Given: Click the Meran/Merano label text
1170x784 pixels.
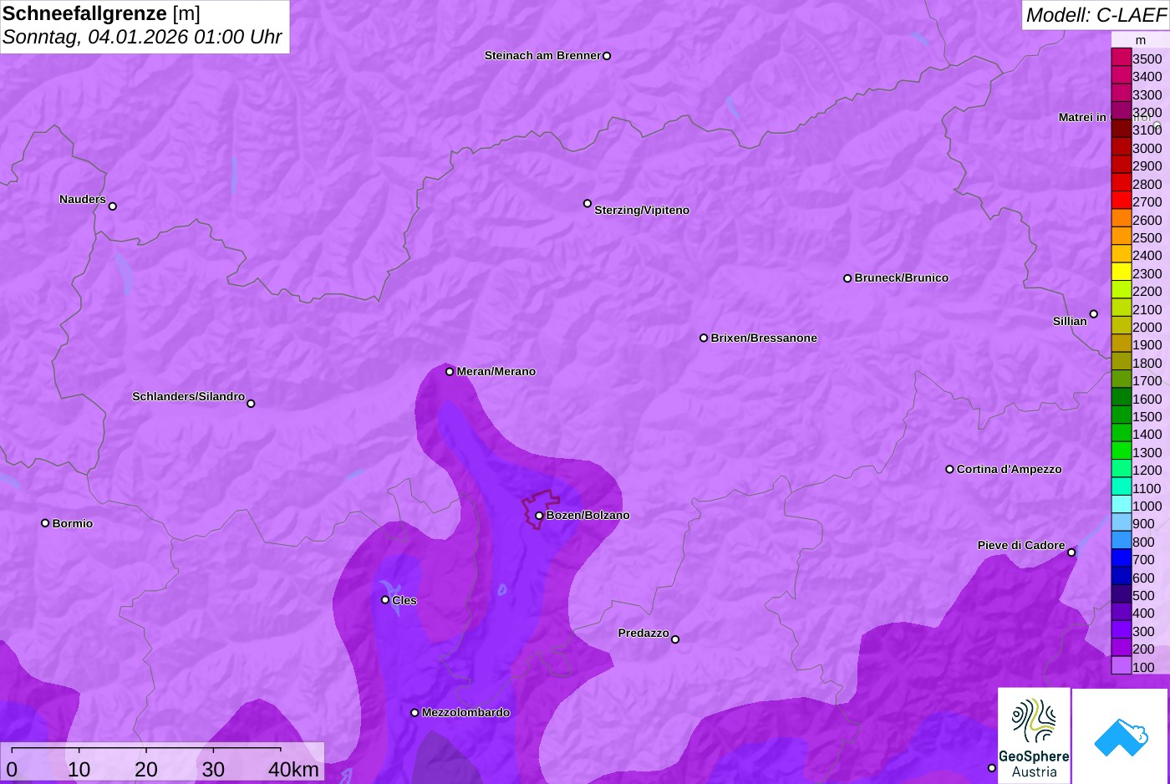Looking at the screenshot, I should [x=496, y=372].
